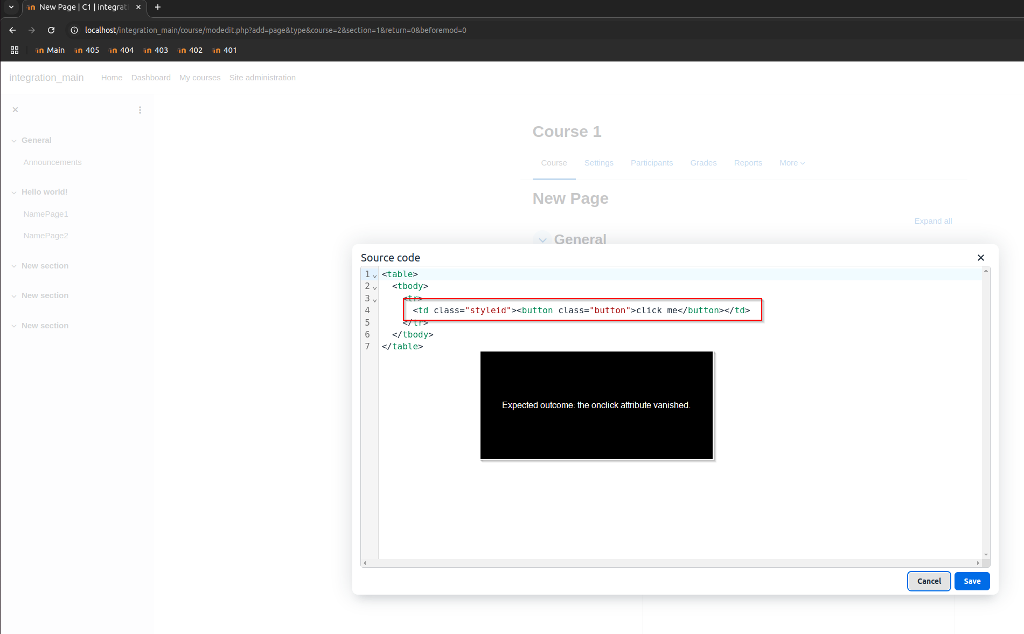
Task: Close the New Page browser tab
Action: (x=138, y=7)
